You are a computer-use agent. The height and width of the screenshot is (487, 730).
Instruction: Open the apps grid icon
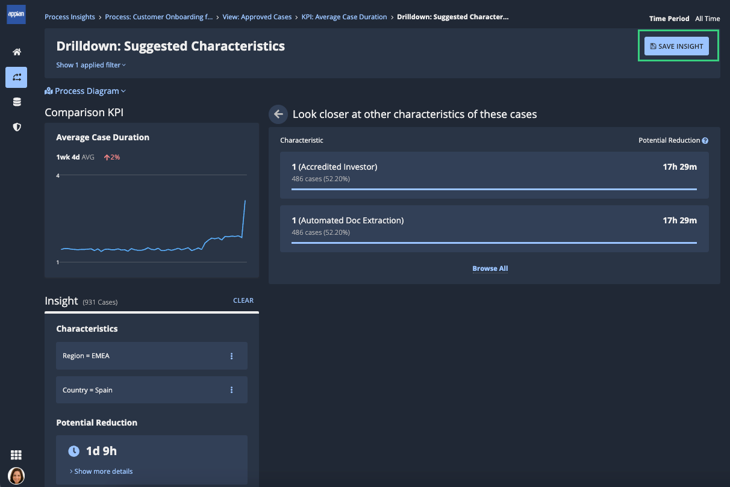tap(16, 455)
